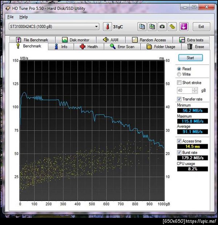
Task: Increase short stroke value with up arrow
Action: pyautogui.click(x=195, y=89)
